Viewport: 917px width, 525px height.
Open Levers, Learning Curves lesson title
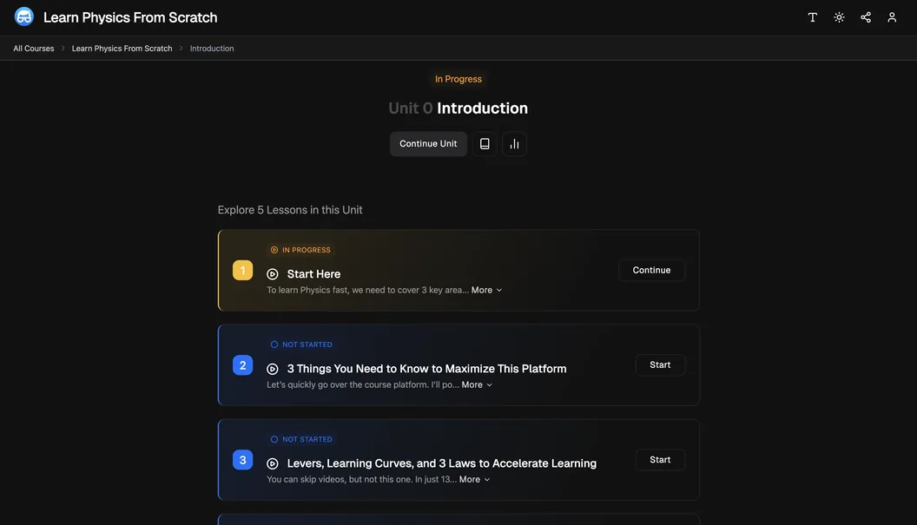point(441,463)
